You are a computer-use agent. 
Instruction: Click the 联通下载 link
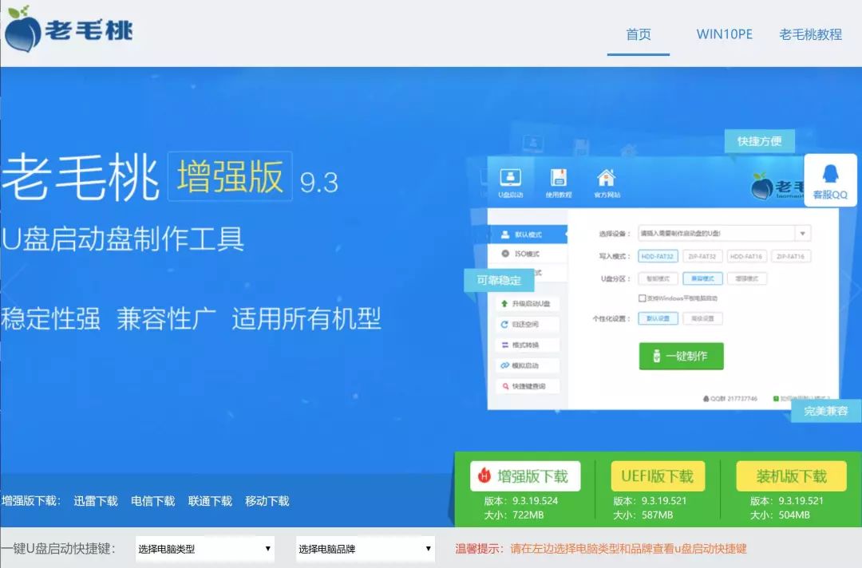[x=210, y=501]
